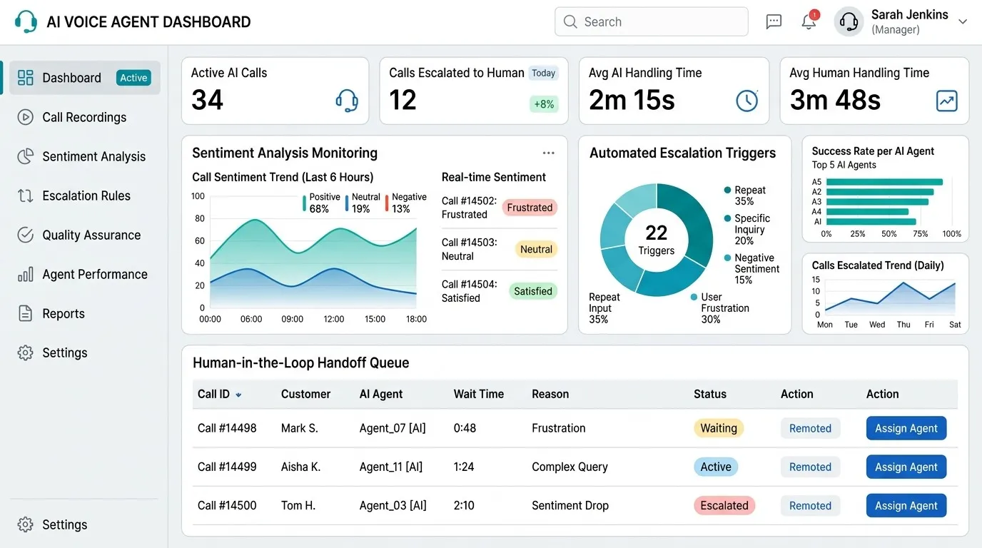Viewport: 982px width, 548px height.
Task: Click Remoted button in Tom H. row
Action: [x=810, y=505]
